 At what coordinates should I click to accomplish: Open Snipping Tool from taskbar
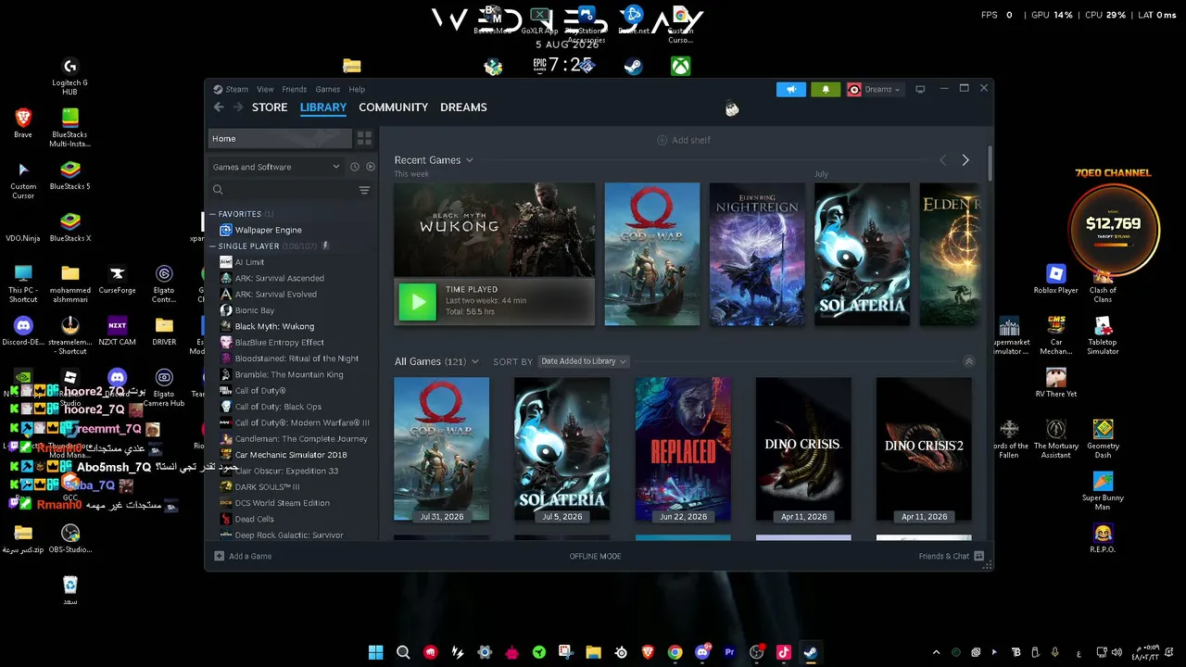pyautogui.click(x=566, y=652)
